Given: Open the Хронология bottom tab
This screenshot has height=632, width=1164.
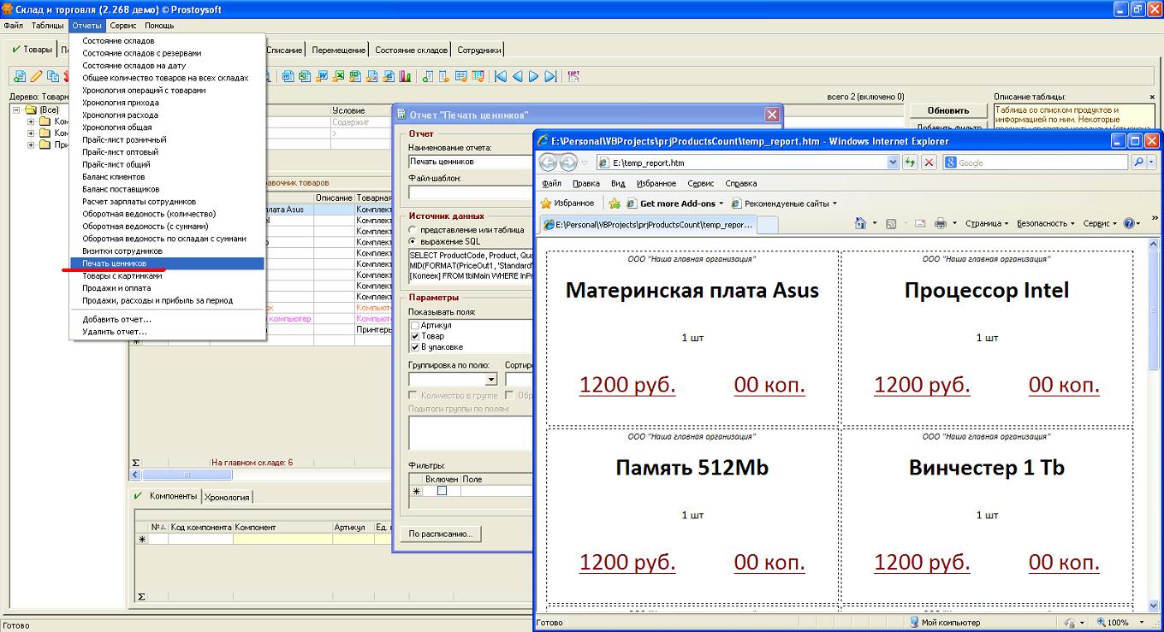Looking at the screenshot, I should [x=227, y=497].
